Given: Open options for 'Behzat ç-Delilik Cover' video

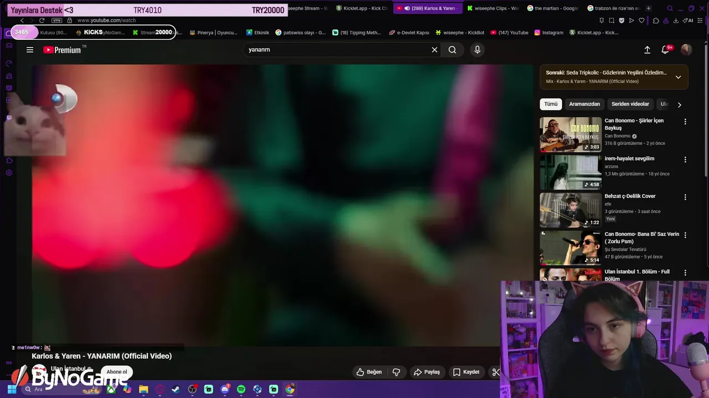Looking at the screenshot, I should [x=685, y=197].
